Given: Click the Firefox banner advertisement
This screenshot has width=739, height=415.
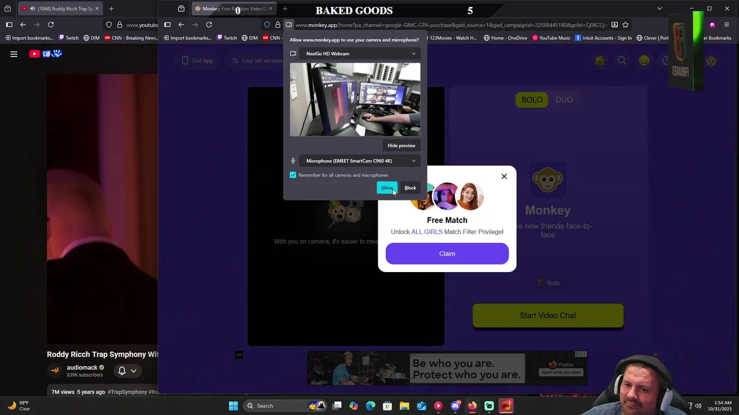Looking at the screenshot, I should point(447,368).
